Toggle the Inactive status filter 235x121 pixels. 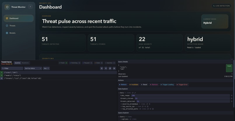click(x=110, y=63)
